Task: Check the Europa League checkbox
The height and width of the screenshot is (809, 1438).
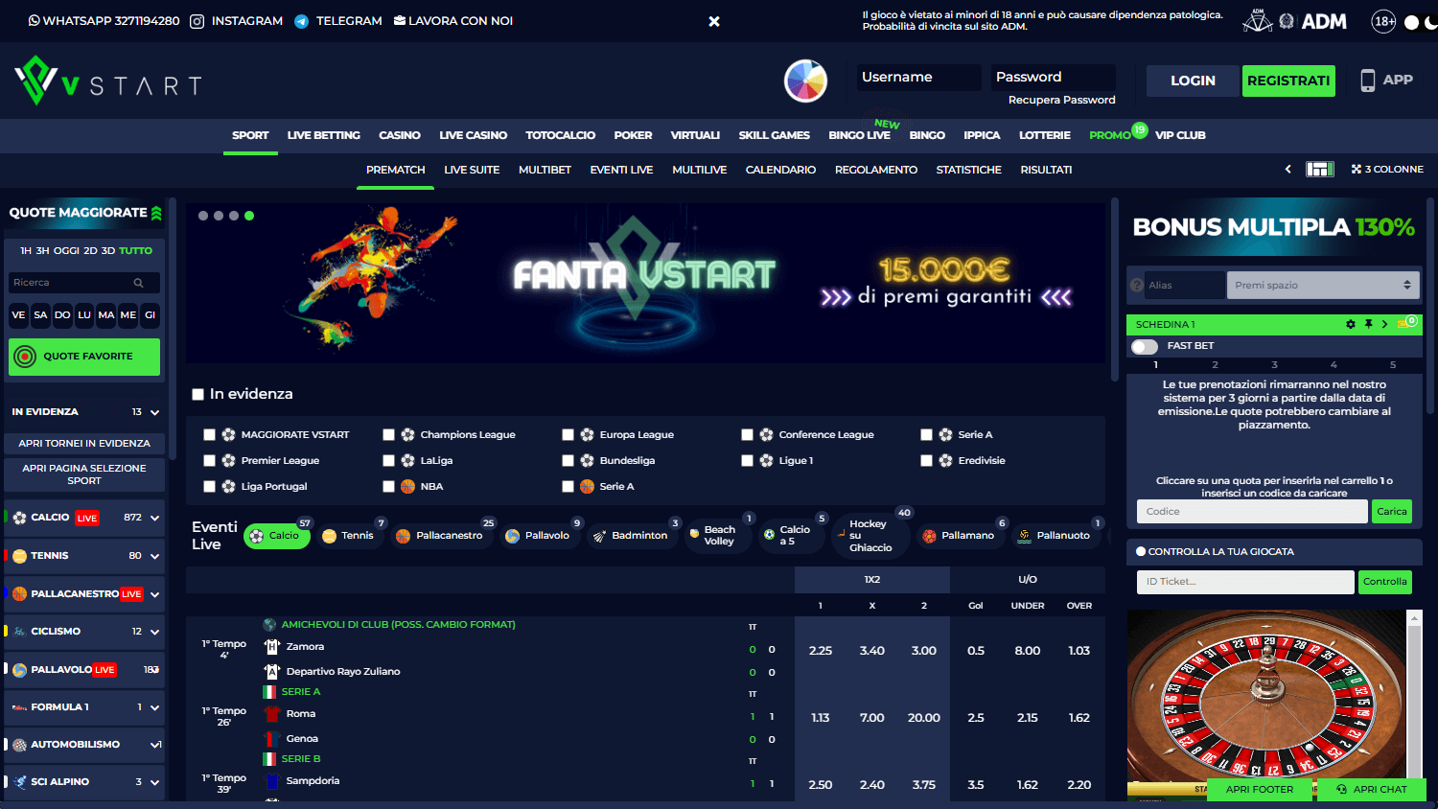Action: [x=568, y=435]
